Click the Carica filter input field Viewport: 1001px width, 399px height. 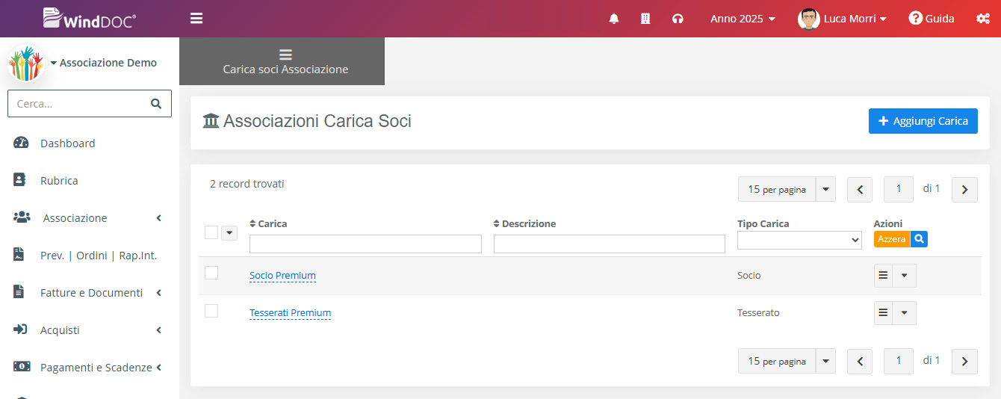[365, 244]
